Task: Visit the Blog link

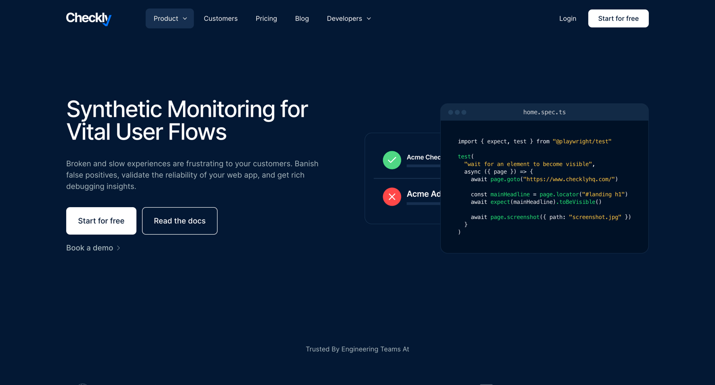Action: coord(302,18)
